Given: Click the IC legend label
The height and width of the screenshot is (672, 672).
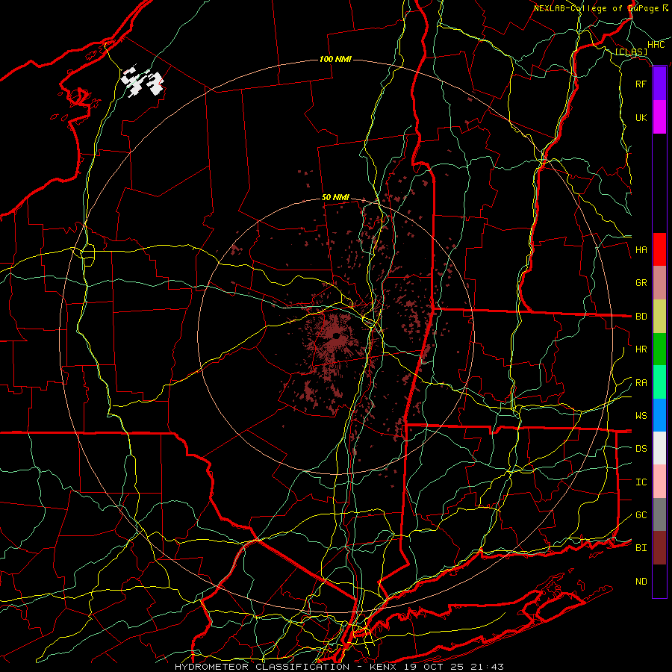Looking at the screenshot, I should point(641,482).
